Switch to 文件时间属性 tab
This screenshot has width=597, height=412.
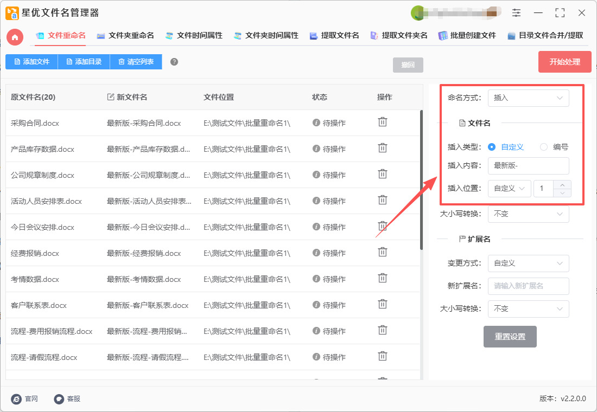[x=194, y=36]
